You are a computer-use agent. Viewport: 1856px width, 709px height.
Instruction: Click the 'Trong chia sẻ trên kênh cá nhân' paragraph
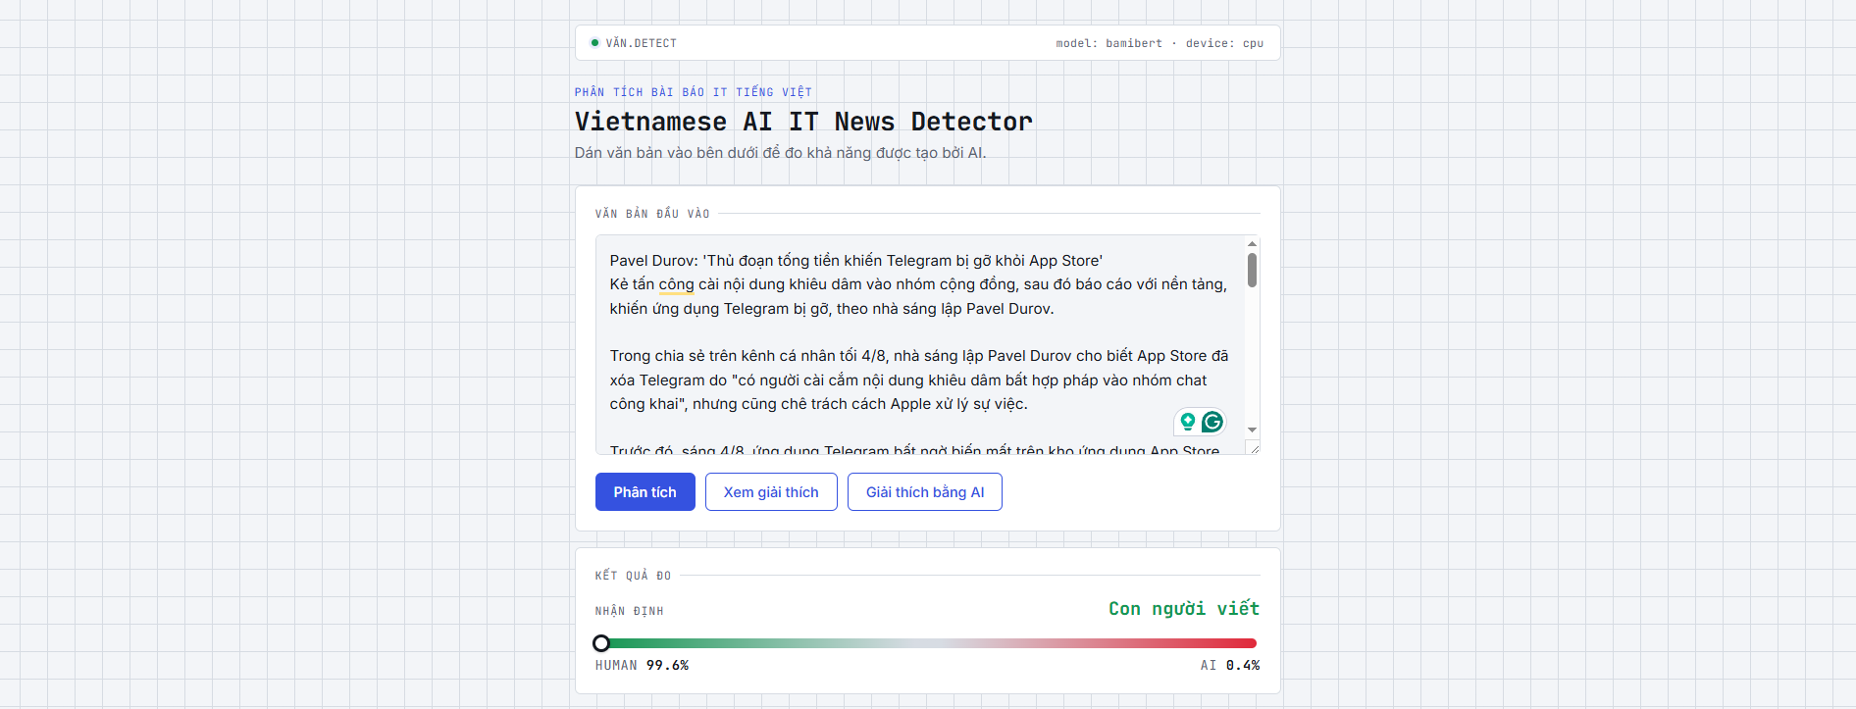(x=919, y=380)
